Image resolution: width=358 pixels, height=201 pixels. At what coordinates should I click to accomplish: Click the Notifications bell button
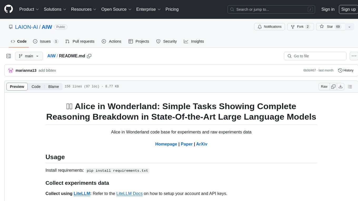tap(270, 27)
